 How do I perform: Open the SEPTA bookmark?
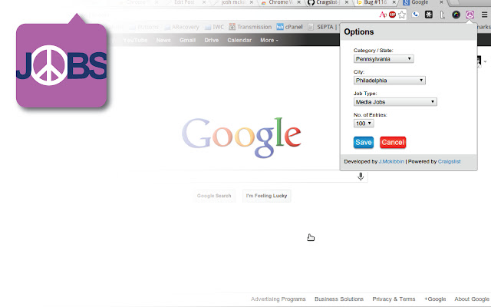[x=322, y=27]
